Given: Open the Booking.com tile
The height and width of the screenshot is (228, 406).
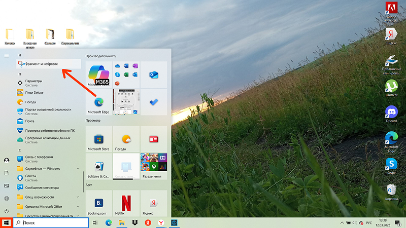Looking at the screenshot, I should coord(98,204).
